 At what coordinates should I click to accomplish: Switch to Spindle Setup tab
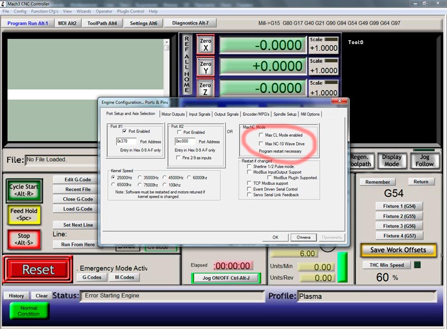point(285,114)
